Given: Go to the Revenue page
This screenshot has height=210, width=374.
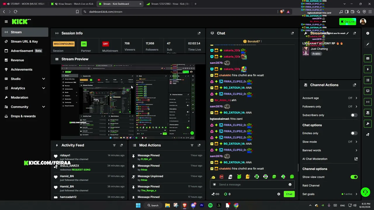Looking at the screenshot, I should click(25, 60).
